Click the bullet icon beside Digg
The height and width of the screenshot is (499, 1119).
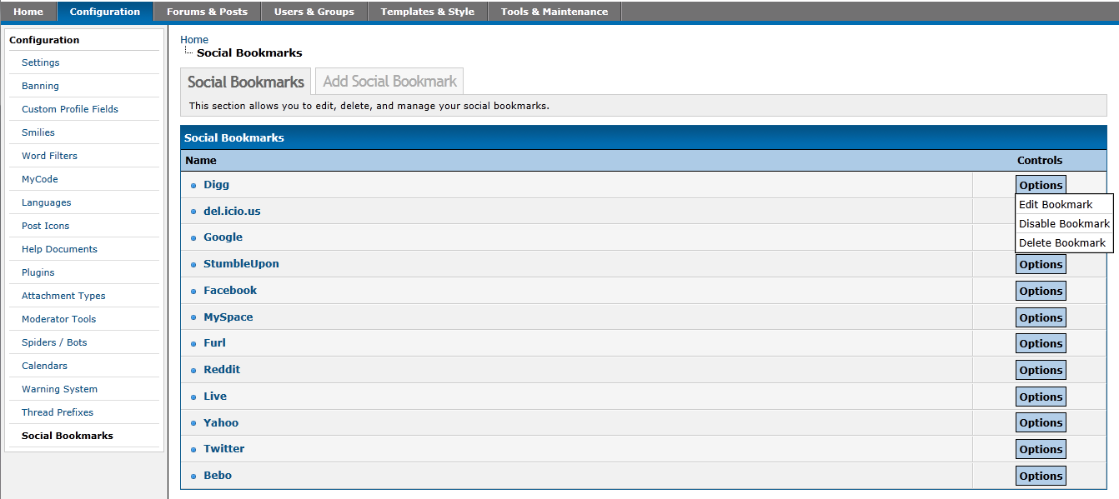pyautogui.click(x=193, y=186)
